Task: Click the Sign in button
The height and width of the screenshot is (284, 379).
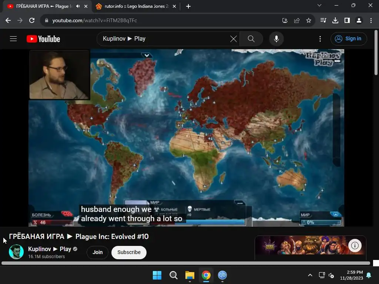Action: click(x=349, y=38)
